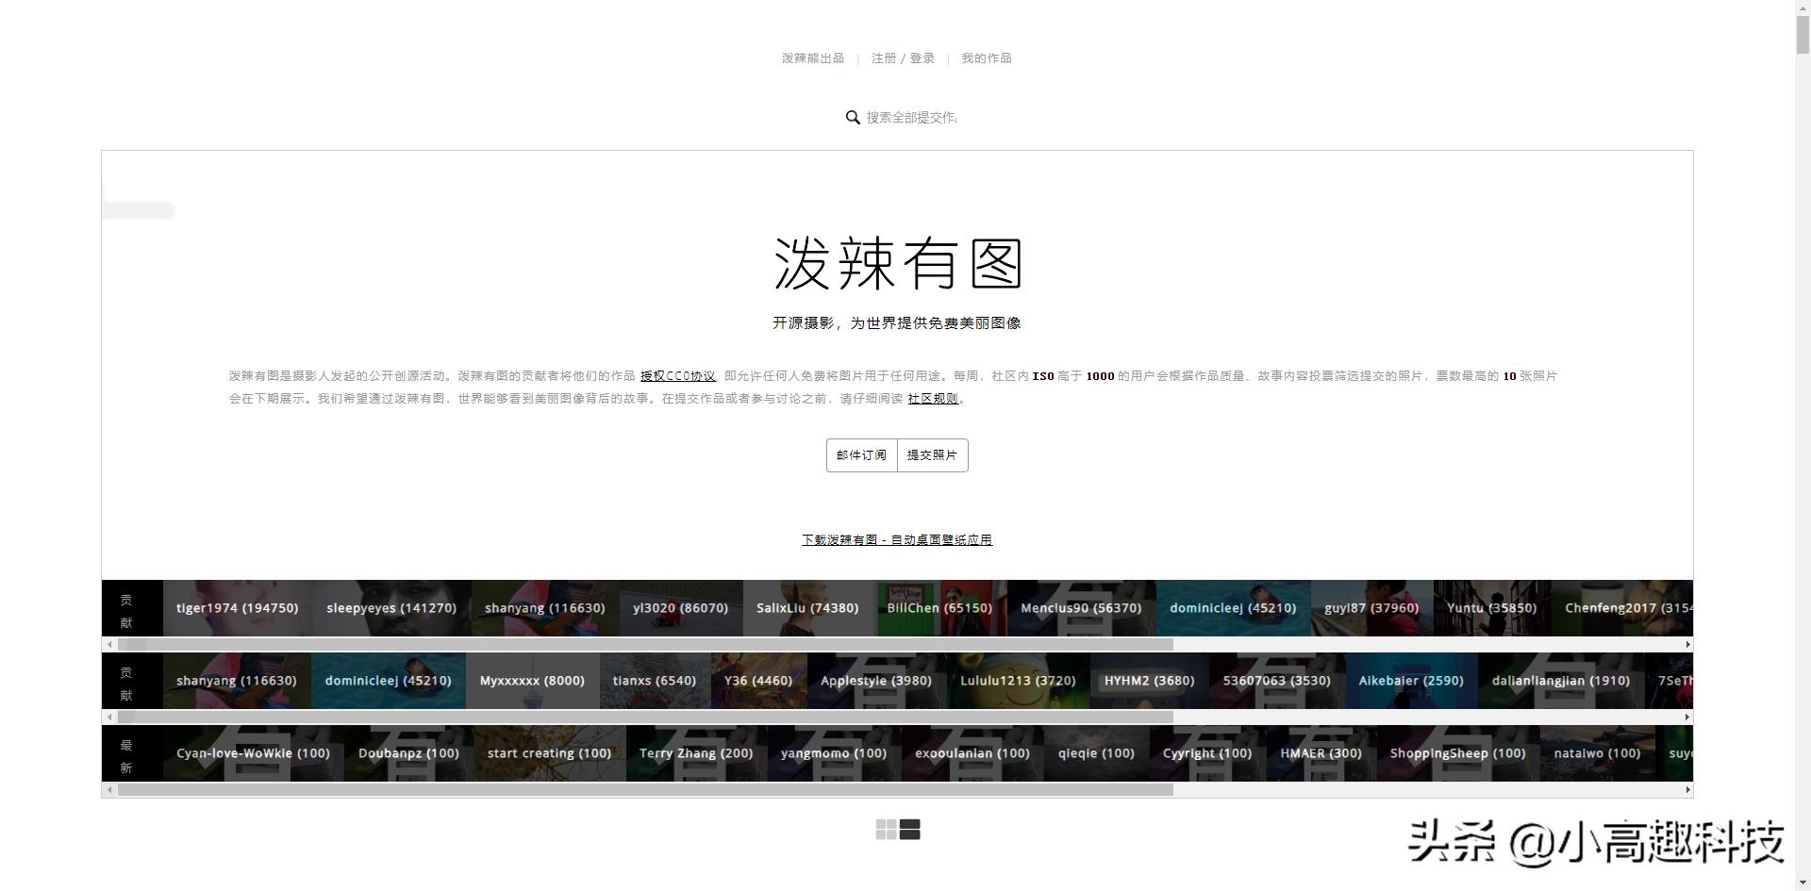Open the 授权CC0协议 link
The image size is (1811, 891).
pos(677,375)
